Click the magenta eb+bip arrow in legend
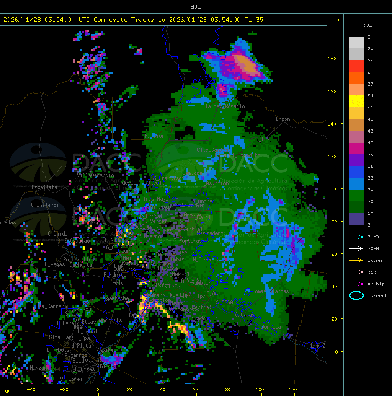Screen dimensions: 392x396 click(x=356, y=284)
